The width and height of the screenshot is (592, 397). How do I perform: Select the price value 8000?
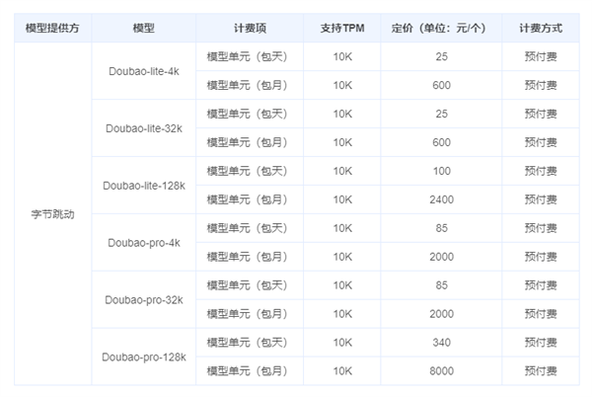pyautogui.click(x=441, y=370)
